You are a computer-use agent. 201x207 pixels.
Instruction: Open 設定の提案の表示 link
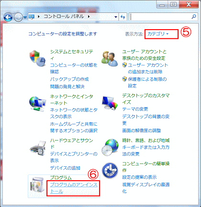point(139,177)
